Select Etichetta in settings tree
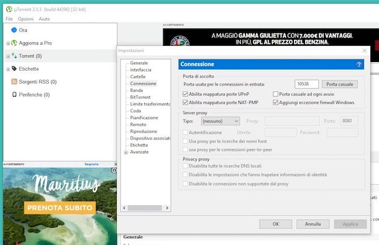Image resolution: width=379 pixels, height=245 pixels. 139,145
